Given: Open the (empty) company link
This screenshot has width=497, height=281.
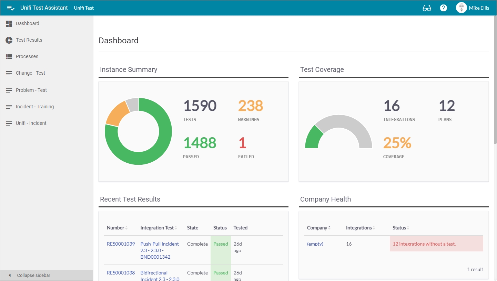Looking at the screenshot, I should click(x=315, y=244).
